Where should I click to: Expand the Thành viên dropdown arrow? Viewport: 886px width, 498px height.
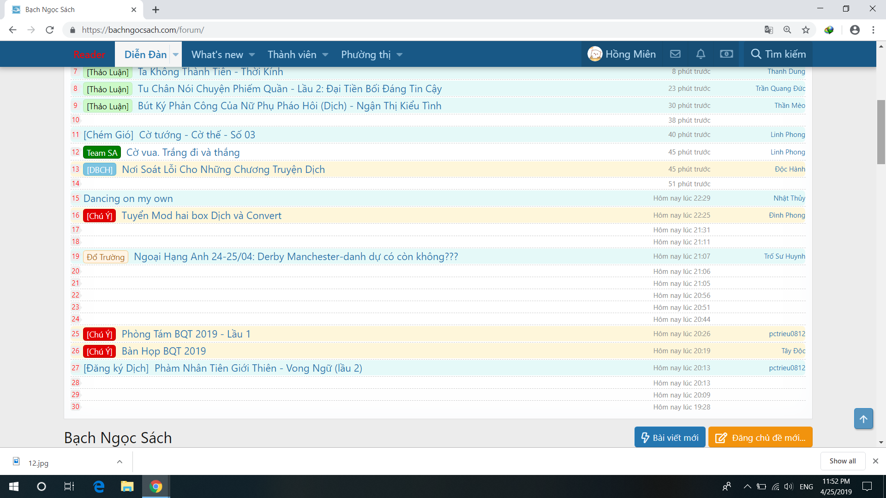tap(325, 54)
